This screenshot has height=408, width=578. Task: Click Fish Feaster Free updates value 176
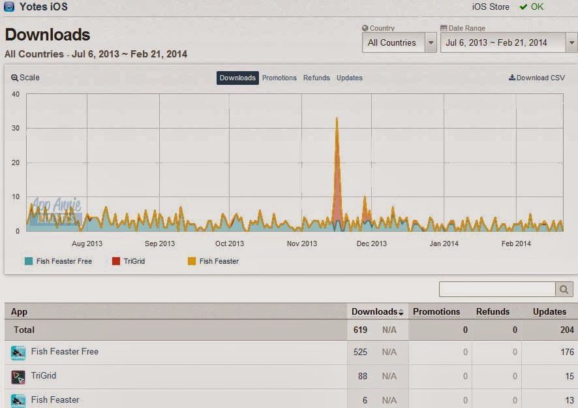pos(567,352)
